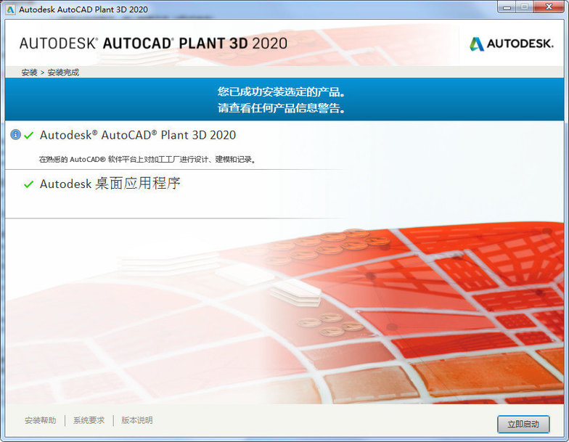Open the 版本说明 link
Screen dimensions: 569x442
(x=136, y=420)
